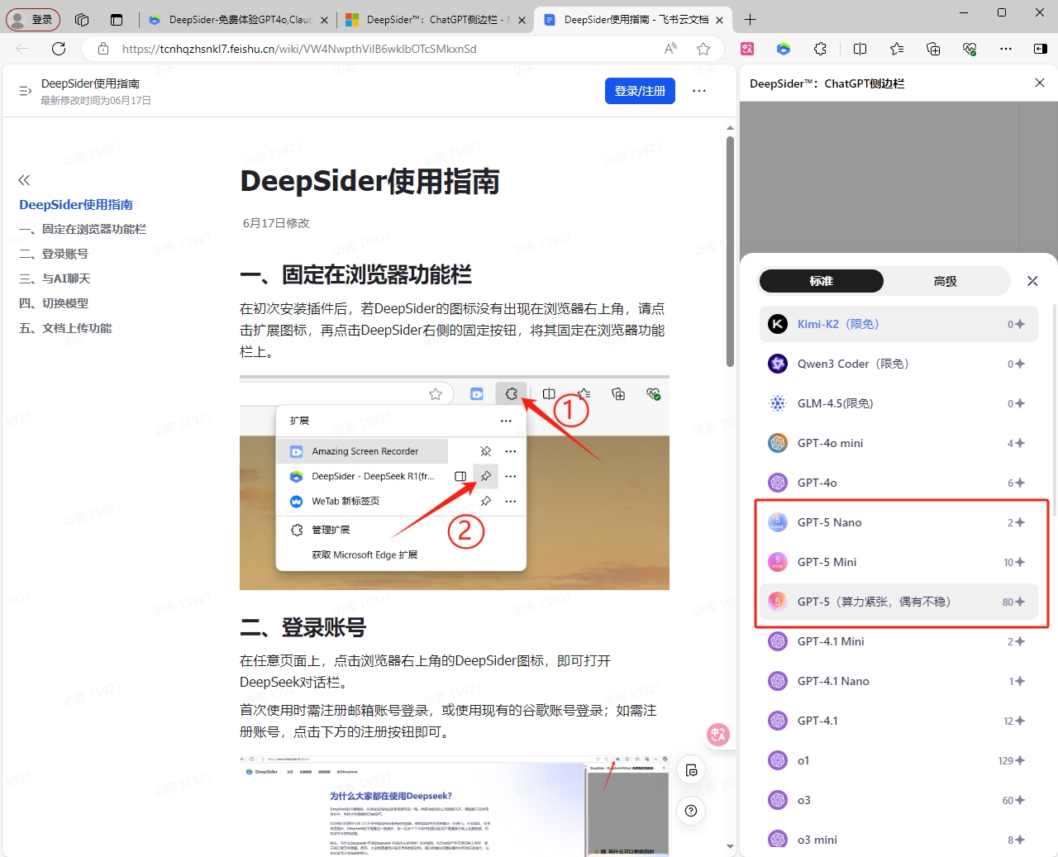
Task: Jump to 一、固定在浏览器功能栏 section
Action: [x=83, y=229]
